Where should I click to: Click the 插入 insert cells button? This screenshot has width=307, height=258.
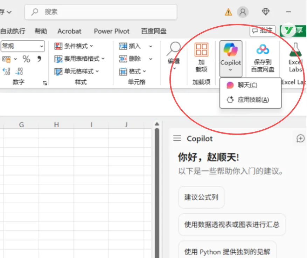pos(130,46)
